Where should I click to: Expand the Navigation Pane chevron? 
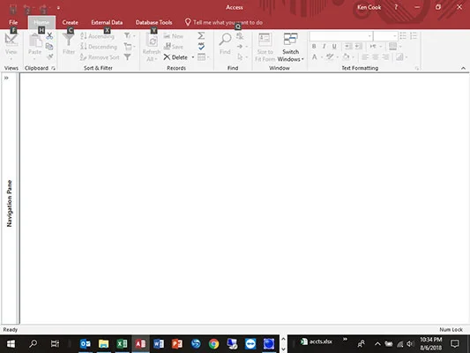(6, 78)
